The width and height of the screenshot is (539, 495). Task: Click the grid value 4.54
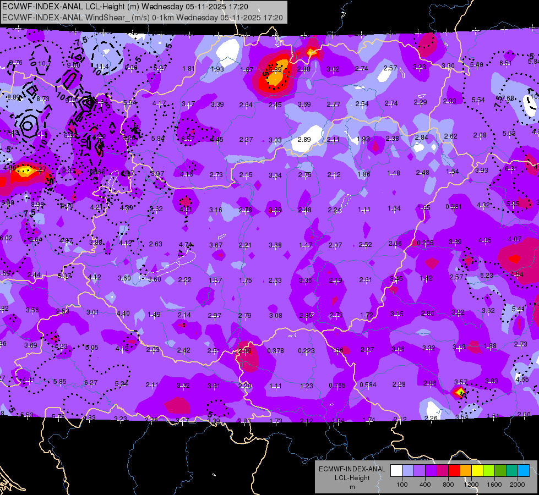pyautogui.click(x=516, y=274)
